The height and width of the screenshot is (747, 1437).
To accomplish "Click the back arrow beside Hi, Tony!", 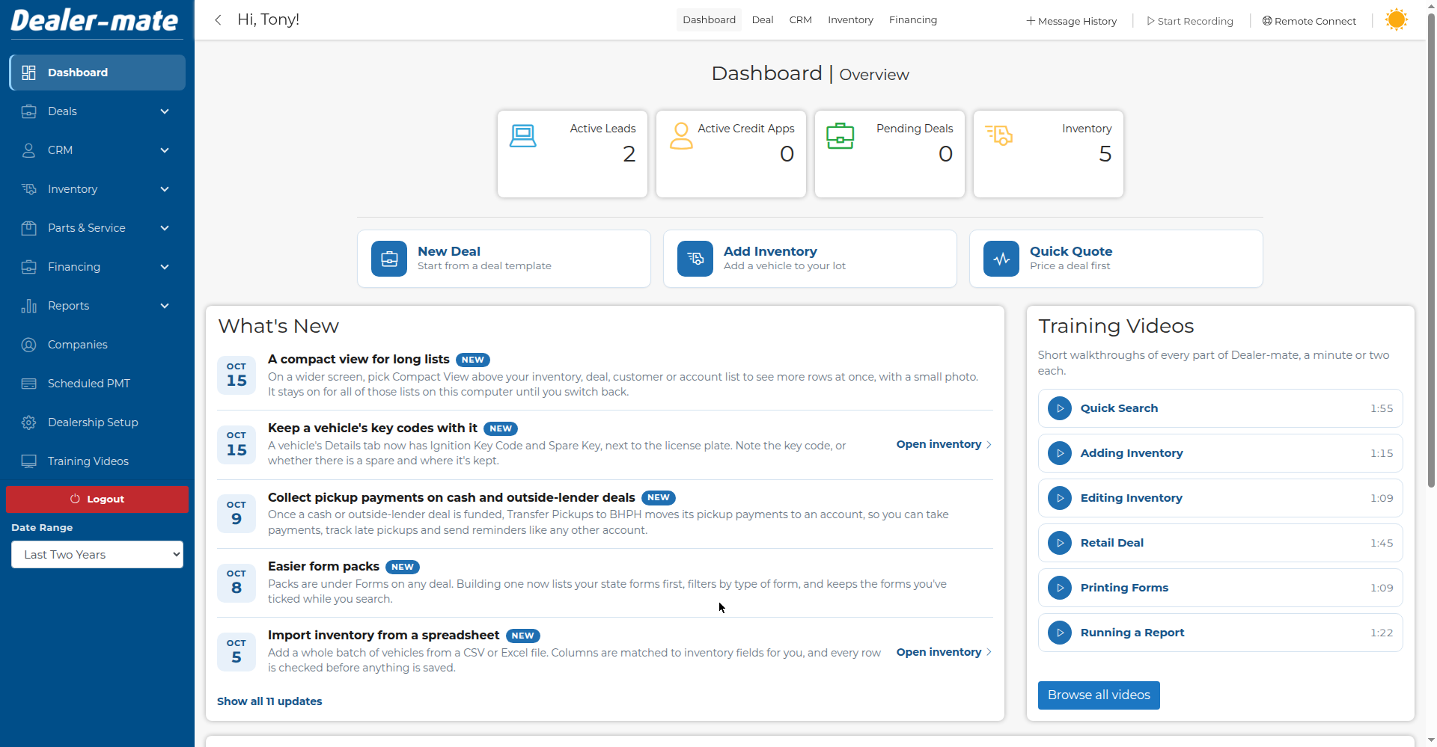I will pyautogui.click(x=218, y=20).
